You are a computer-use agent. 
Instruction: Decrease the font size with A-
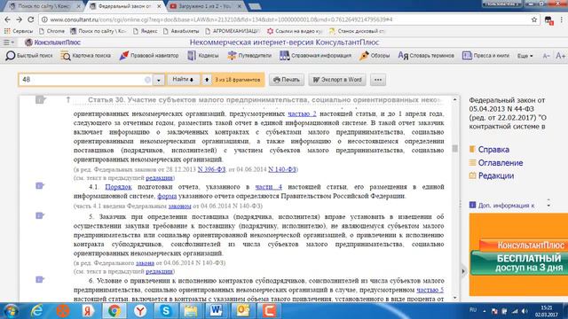(x=547, y=56)
